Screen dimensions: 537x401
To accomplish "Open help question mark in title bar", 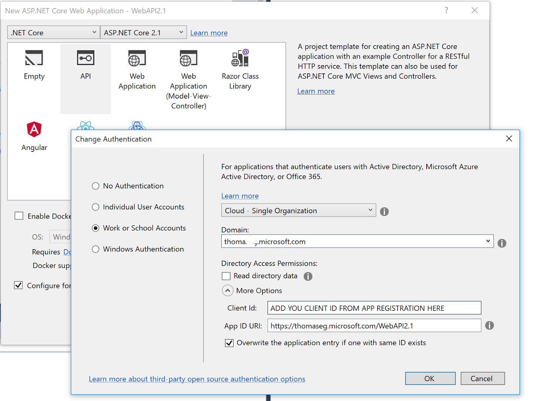I will [446, 10].
